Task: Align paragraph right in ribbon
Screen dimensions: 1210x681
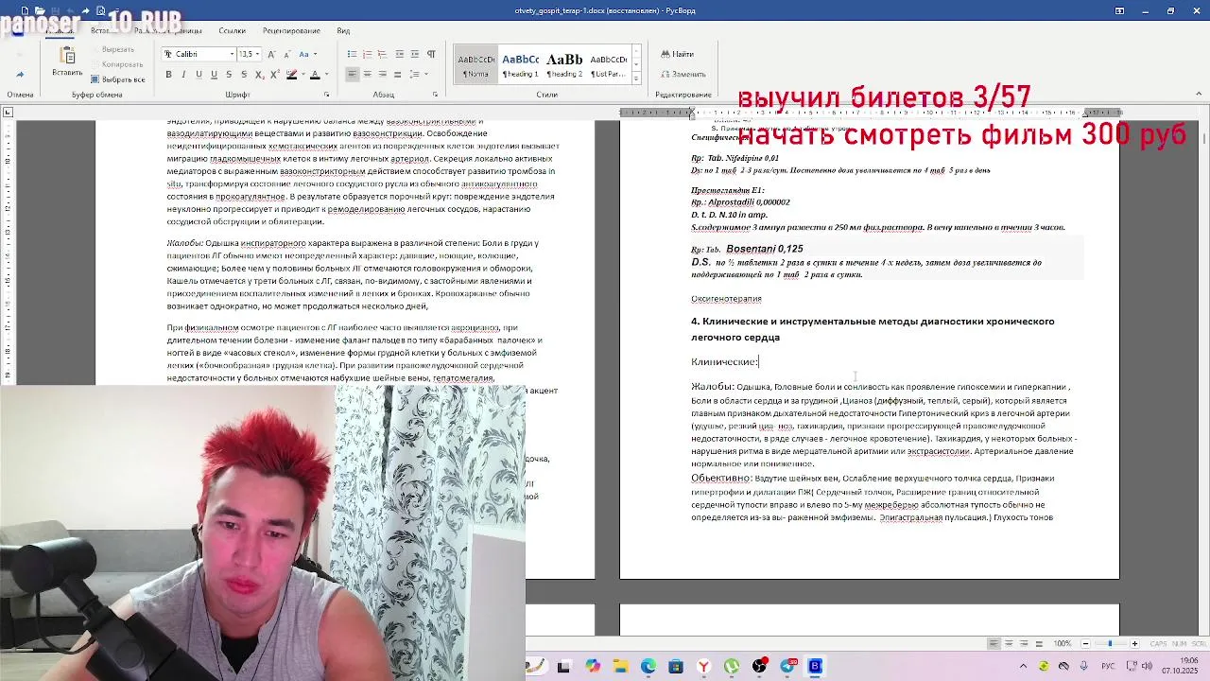Action: (x=382, y=74)
